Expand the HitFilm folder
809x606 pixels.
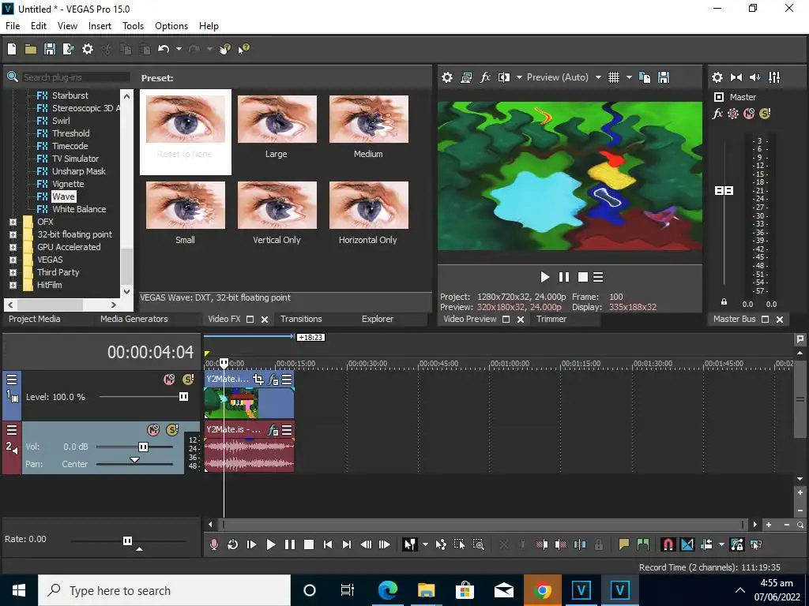[x=13, y=286]
